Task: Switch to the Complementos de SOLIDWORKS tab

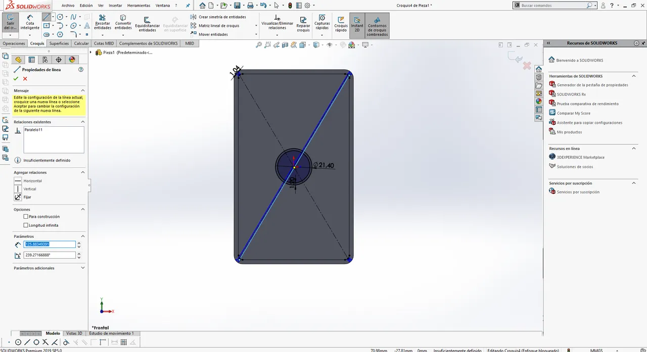Action: 149,43
